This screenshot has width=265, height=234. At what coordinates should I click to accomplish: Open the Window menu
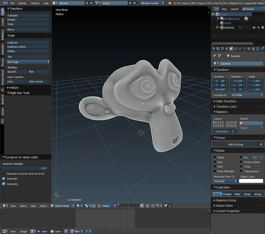(35, 3)
